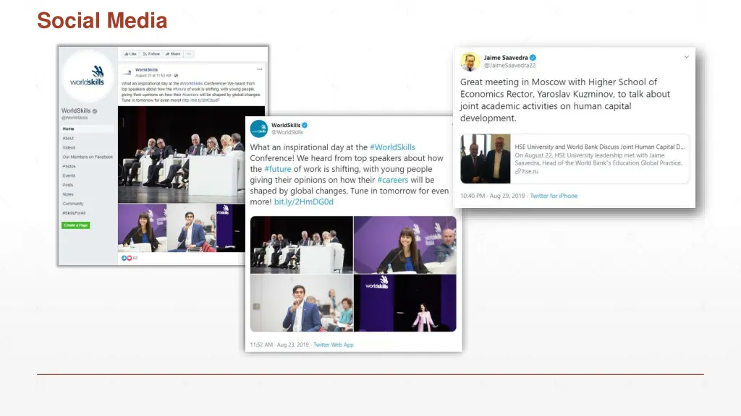Screen dimensions: 741x416
Task: Click the verified badge next to the WorldSkills tweet name
Action: pyautogui.click(x=305, y=126)
